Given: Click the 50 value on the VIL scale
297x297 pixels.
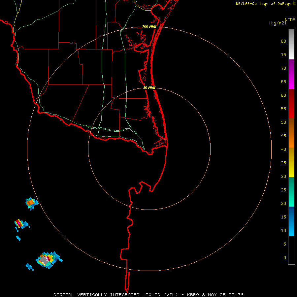Looking at the screenshot, I should pos(283,122).
